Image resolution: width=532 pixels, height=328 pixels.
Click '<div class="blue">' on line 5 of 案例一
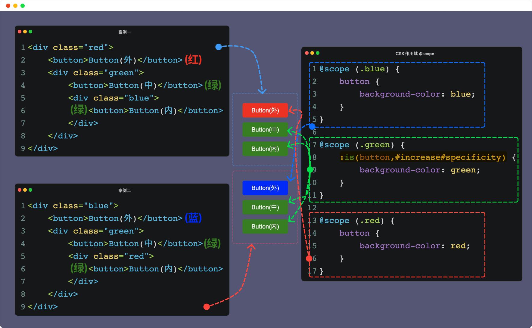point(114,98)
